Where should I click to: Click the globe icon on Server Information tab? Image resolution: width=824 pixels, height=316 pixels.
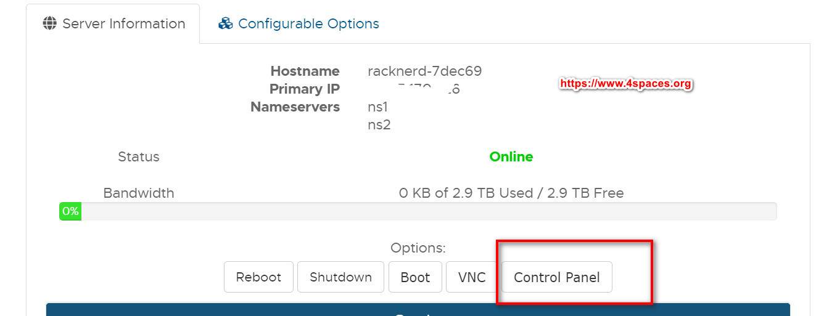pos(50,23)
